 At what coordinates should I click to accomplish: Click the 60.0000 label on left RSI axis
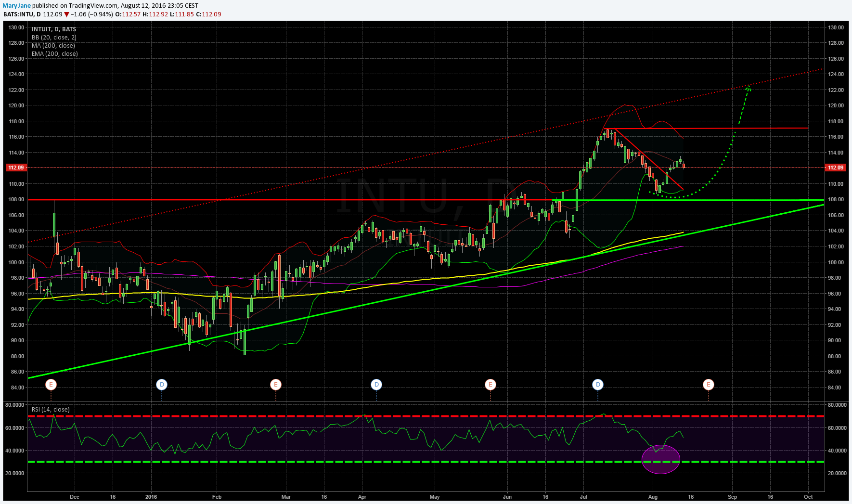pyautogui.click(x=15, y=428)
